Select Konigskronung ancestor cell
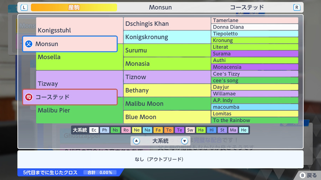 click(167, 37)
